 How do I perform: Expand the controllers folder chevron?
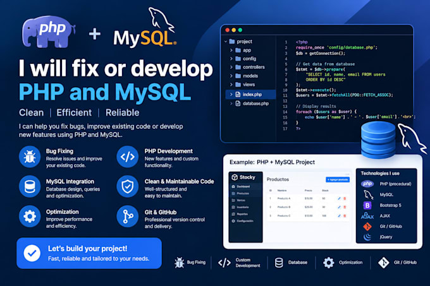231,68
